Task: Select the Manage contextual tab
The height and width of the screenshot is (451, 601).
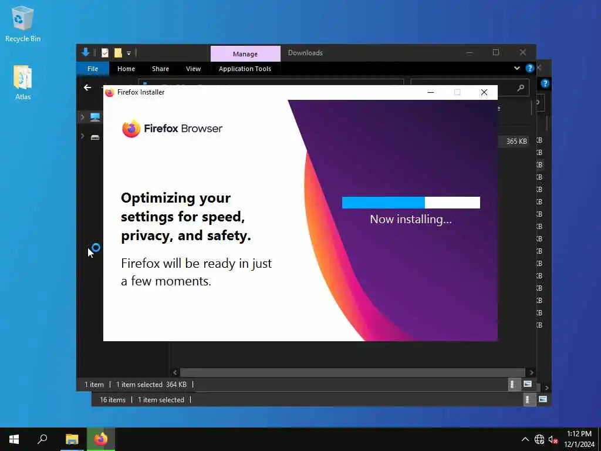Action: [x=245, y=53]
